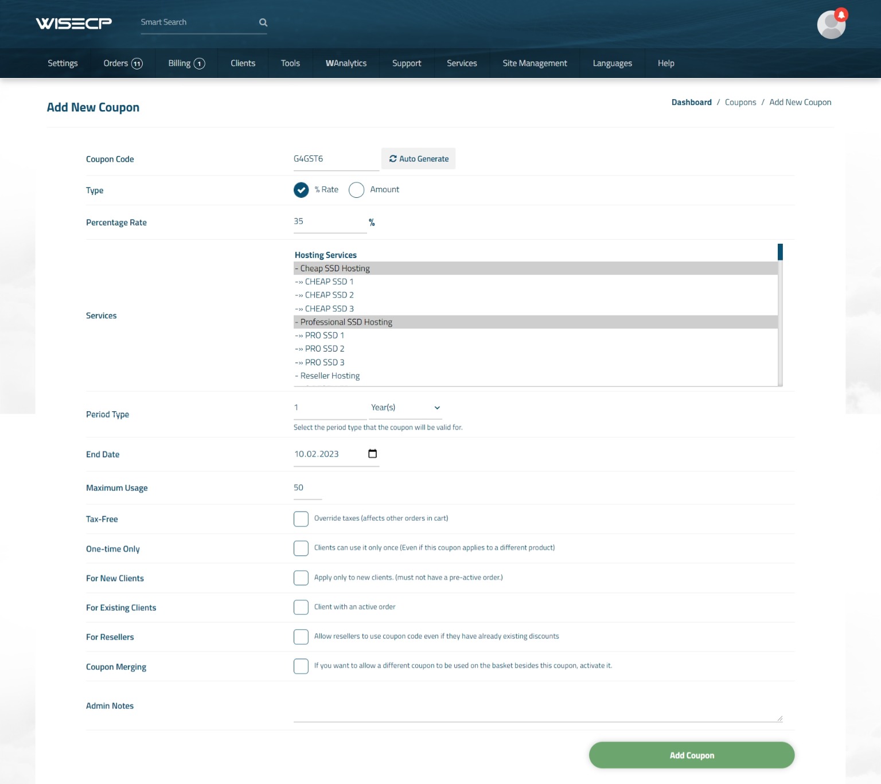This screenshot has width=881, height=784.
Task: Select CHEAP SSD 2 service
Action: coord(536,295)
